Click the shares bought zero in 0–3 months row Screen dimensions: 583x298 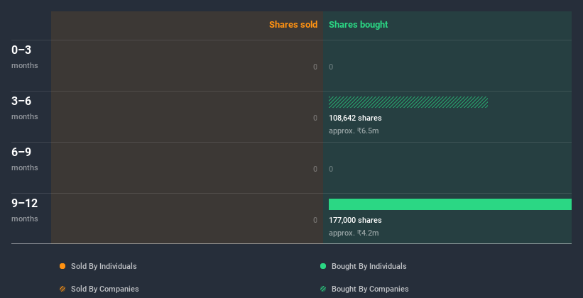[x=331, y=67]
